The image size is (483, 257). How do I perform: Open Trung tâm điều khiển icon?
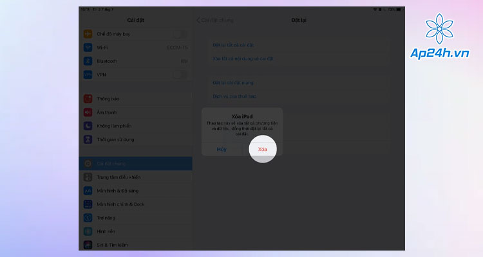88,177
